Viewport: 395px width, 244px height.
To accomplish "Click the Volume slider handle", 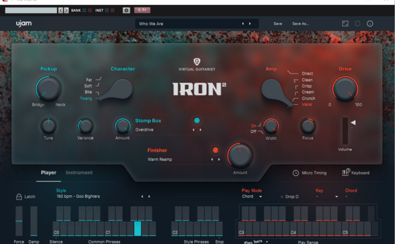I will click(353, 123).
